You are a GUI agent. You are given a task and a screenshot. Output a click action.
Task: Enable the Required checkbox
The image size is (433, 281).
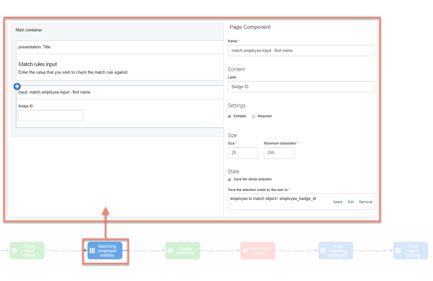coord(253,116)
